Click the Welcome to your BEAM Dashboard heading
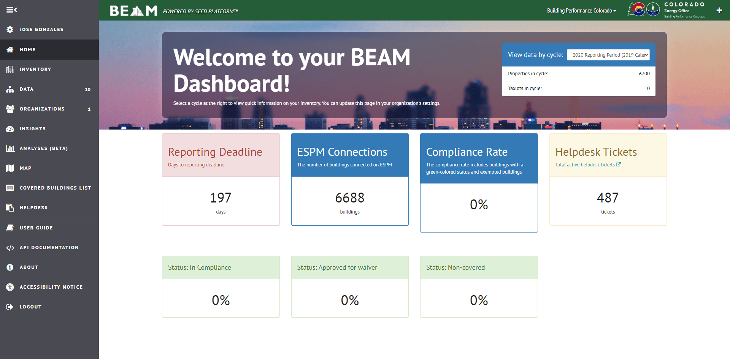This screenshot has height=359, width=730. [x=292, y=70]
